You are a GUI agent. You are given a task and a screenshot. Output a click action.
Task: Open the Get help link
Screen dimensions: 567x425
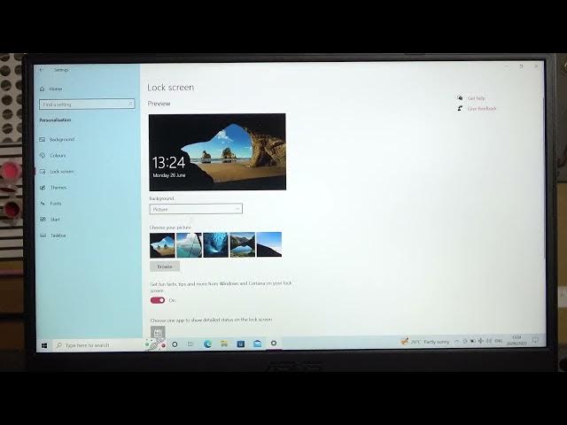[x=477, y=98]
